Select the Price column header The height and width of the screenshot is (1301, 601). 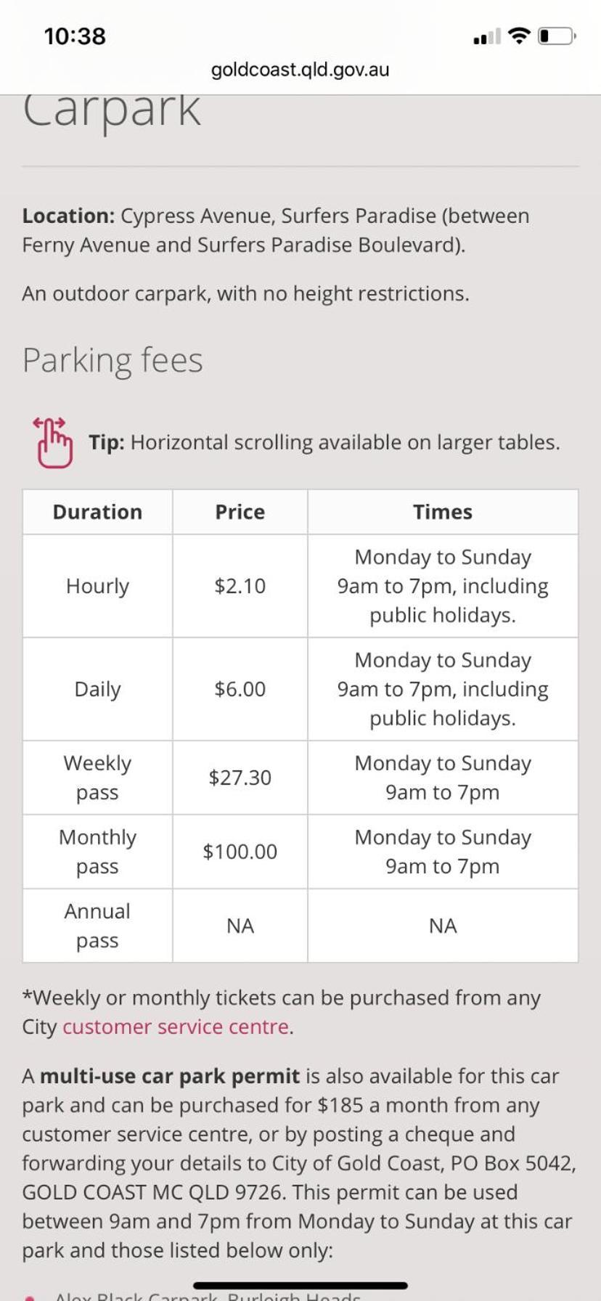(240, 512)
